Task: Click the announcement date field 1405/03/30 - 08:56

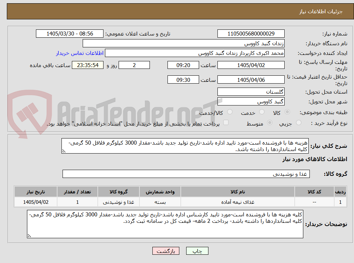Action: (69, 34)
